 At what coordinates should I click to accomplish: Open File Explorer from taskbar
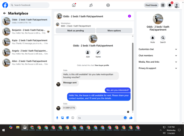tap(18, 128)
